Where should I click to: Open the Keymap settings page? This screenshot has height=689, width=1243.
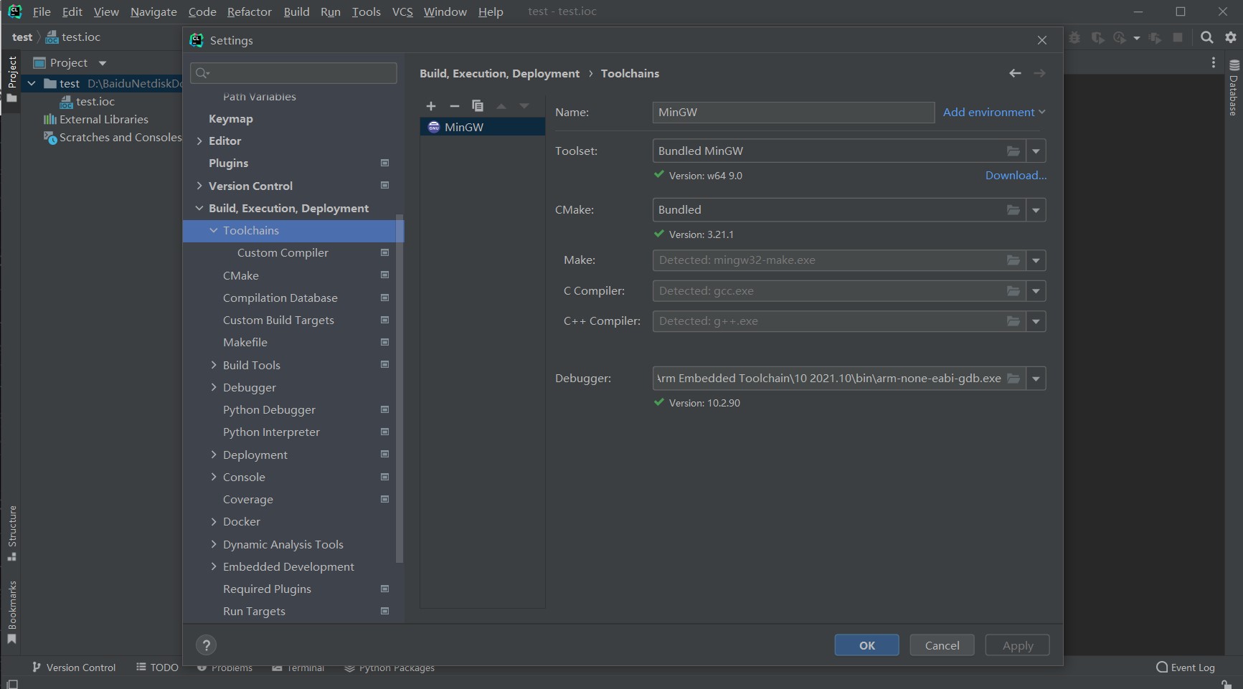231,119
